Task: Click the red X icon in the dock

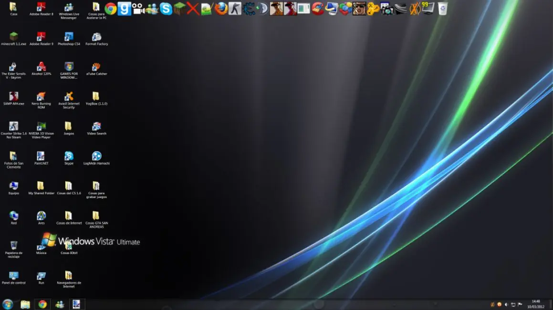Action: tap(193, 9)
